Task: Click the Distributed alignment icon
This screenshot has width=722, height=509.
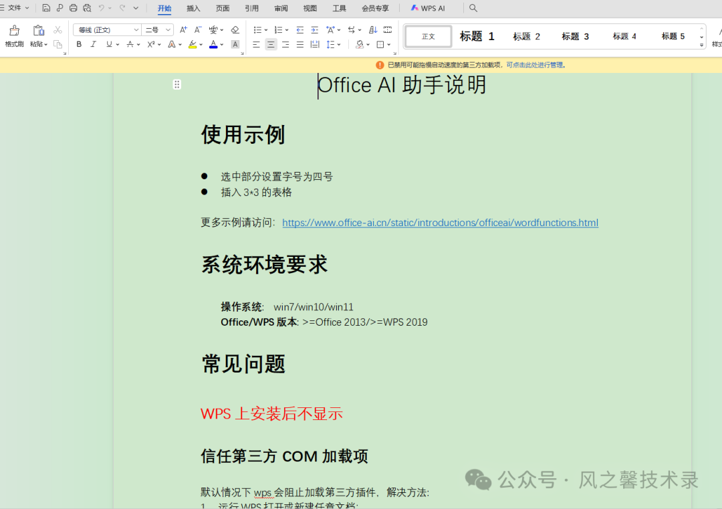Action: coord(315,44)
